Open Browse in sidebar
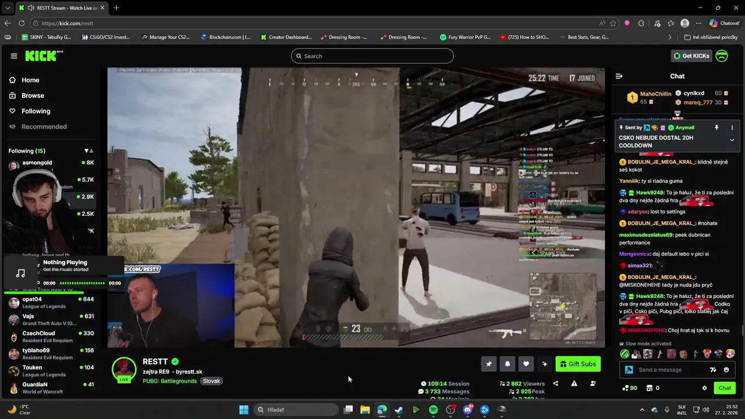745x419 pixels. pos(33,95)
